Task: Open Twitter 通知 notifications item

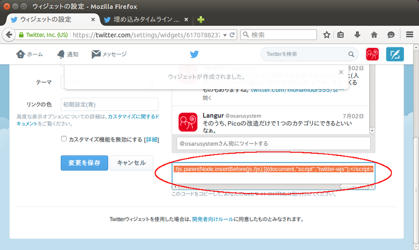Action: 68,54
